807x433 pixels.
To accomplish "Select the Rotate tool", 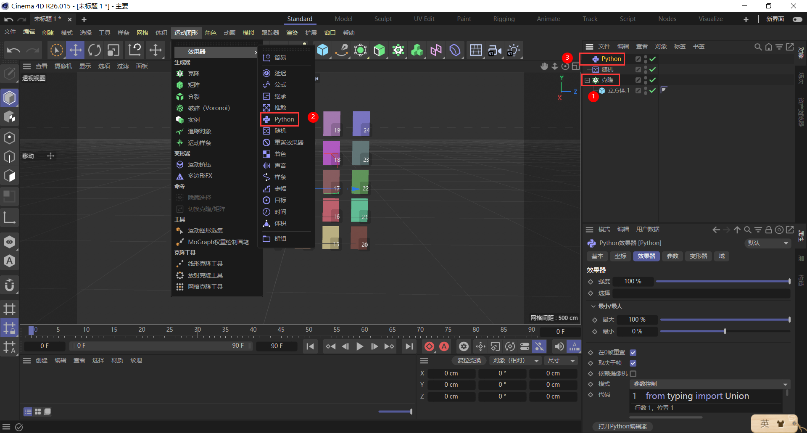I will (94, 50).
